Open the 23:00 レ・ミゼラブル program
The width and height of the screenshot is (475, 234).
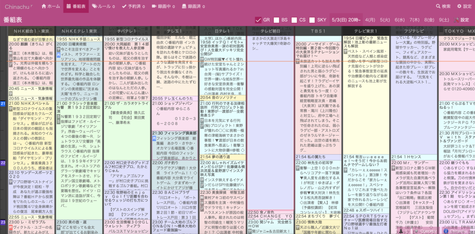32,227
